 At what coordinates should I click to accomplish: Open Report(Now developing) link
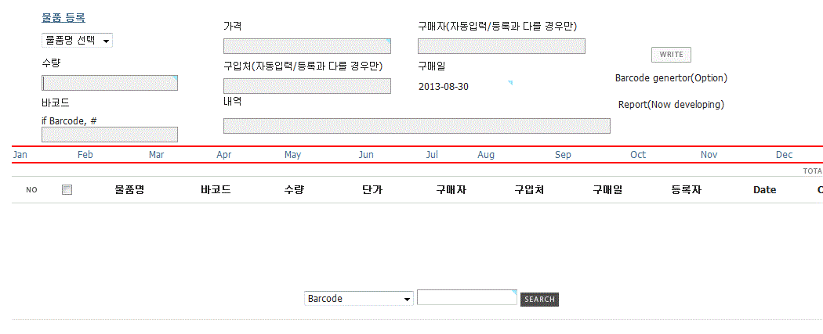pos(671,105)
